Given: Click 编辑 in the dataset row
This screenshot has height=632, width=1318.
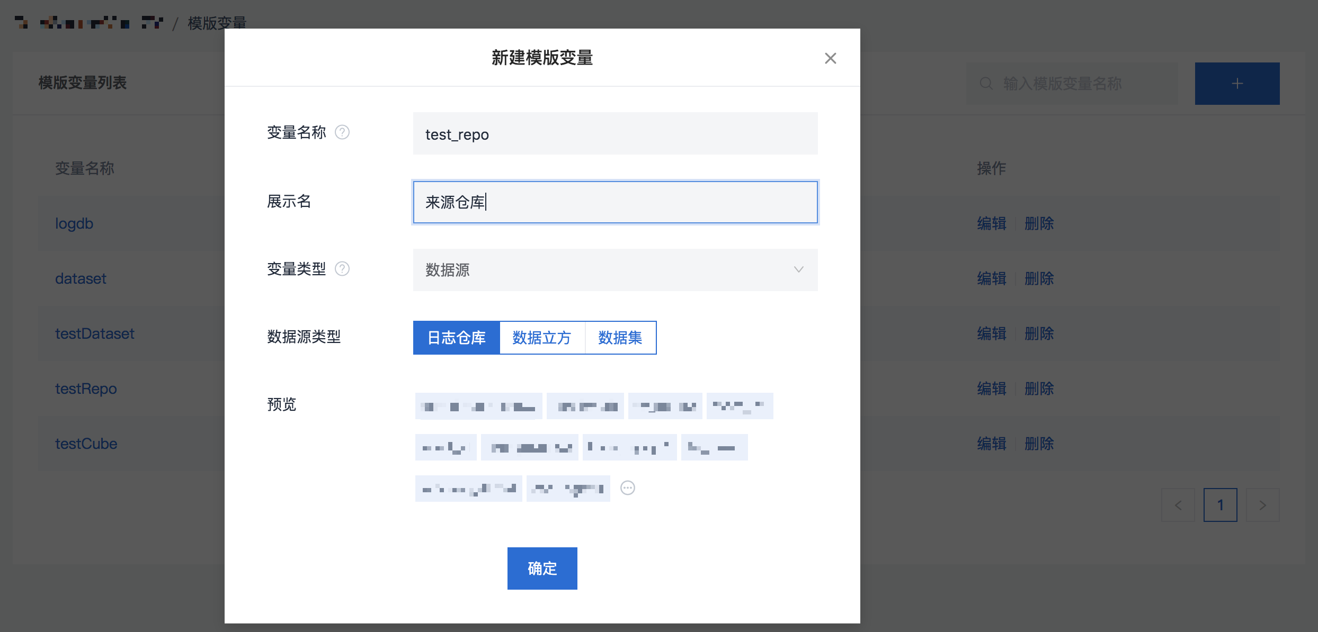Looking at the screenshot, I should 992,278.
